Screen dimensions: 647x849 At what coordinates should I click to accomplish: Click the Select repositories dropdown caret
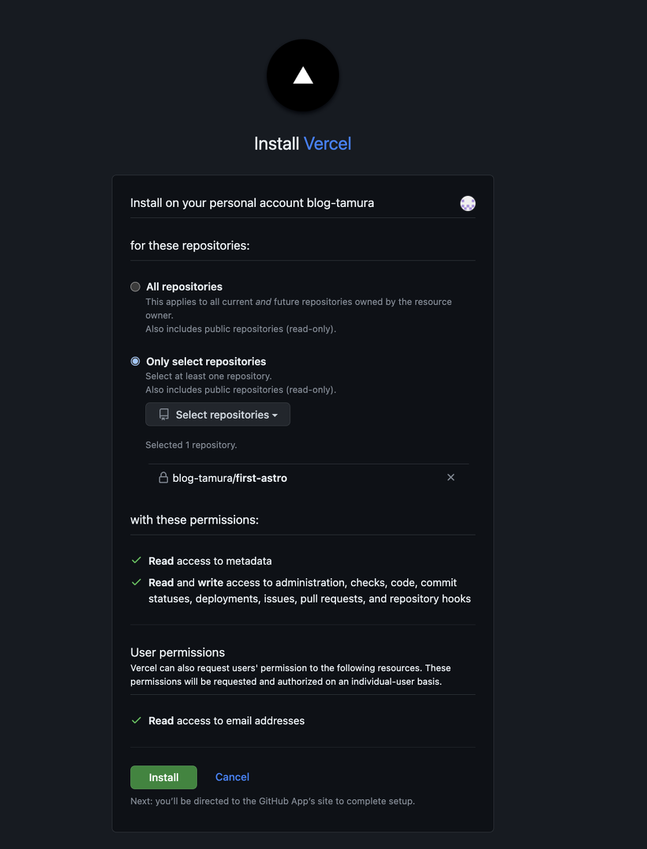[275, 415]
